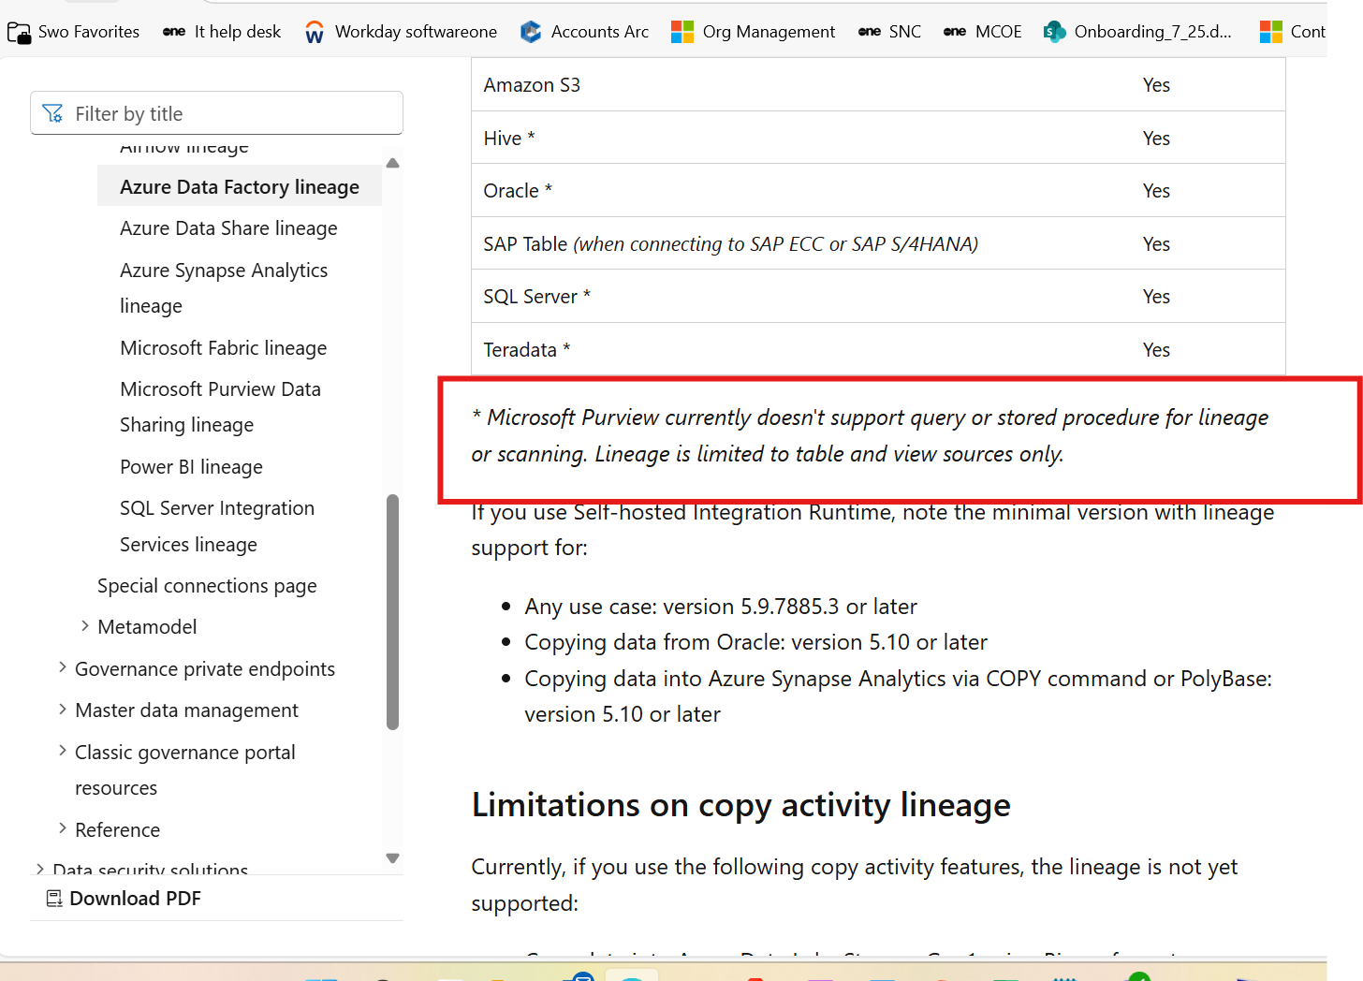Click 'Any use case: version 5.9.7885.3' bullet
The width and height of the screenshot is (1363, 981).
721,607
